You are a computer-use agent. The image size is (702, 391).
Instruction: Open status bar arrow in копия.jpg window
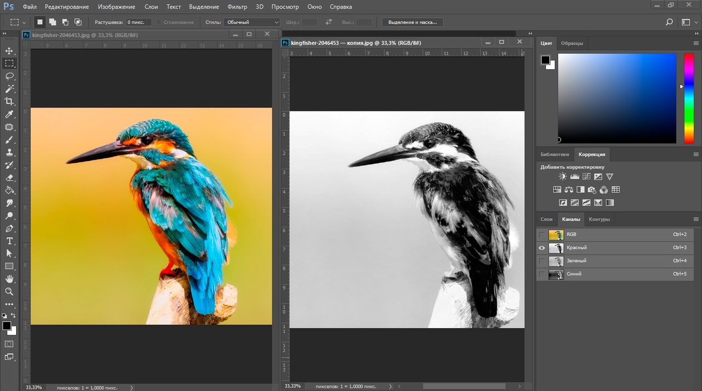pos(391,386)
